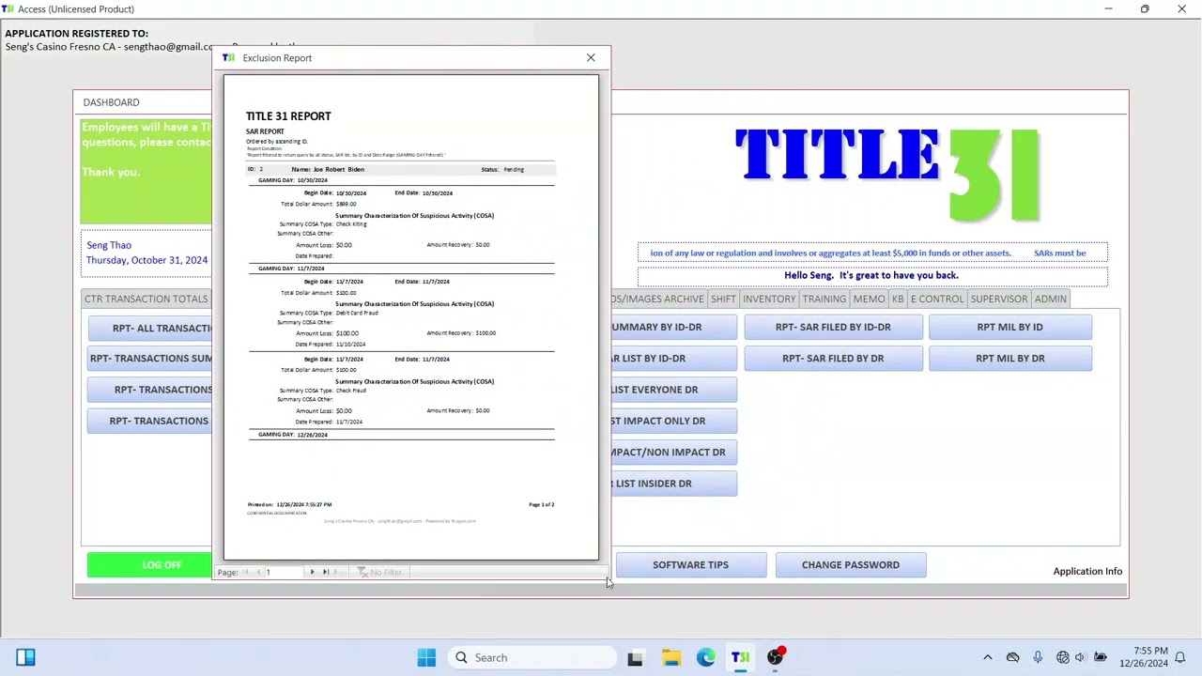The height and width of the screenshot is (676, 1202).
Task: Go to first page of report
Action: click(247, 572)
